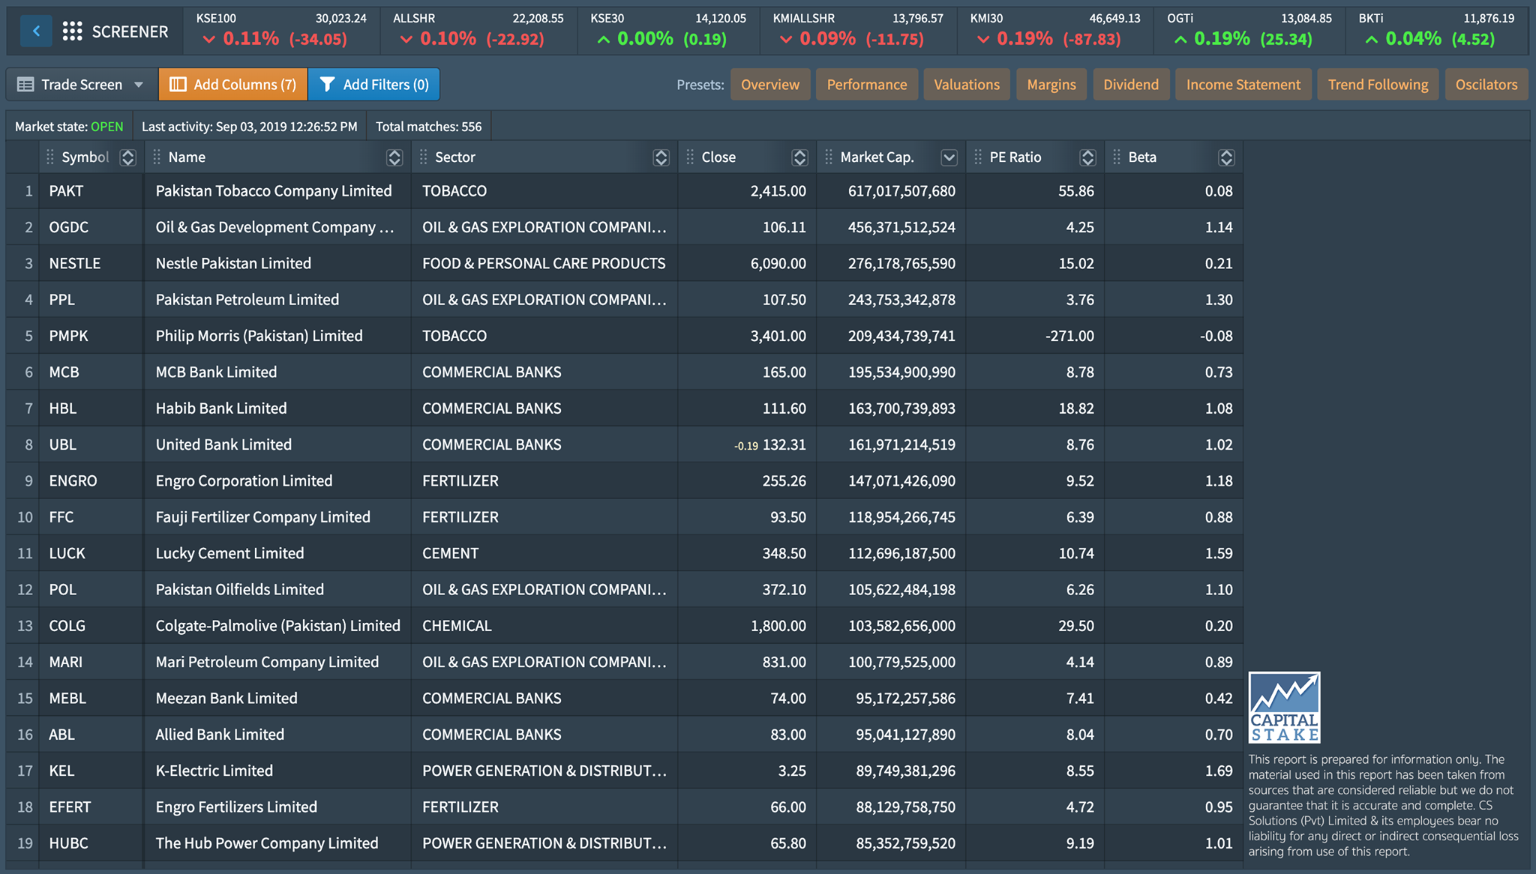
Task: Click the drag handle of Beta column
Action: click(1116, 157)
